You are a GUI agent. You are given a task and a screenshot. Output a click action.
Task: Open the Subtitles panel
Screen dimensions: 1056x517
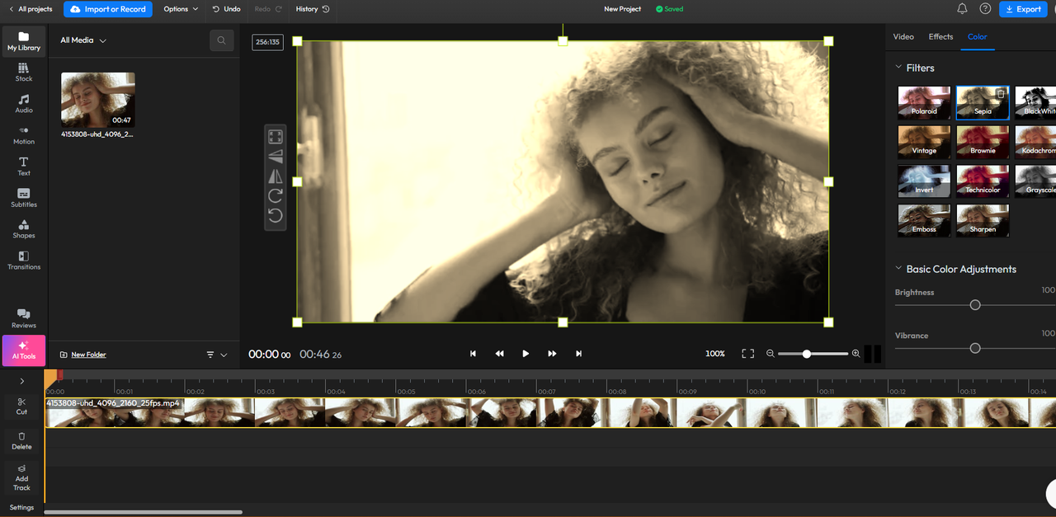click(x=24, y=198)
